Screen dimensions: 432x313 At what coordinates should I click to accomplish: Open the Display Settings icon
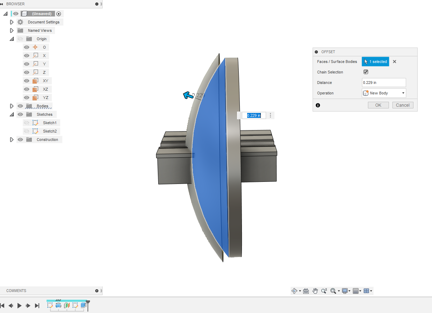(345, 291)
